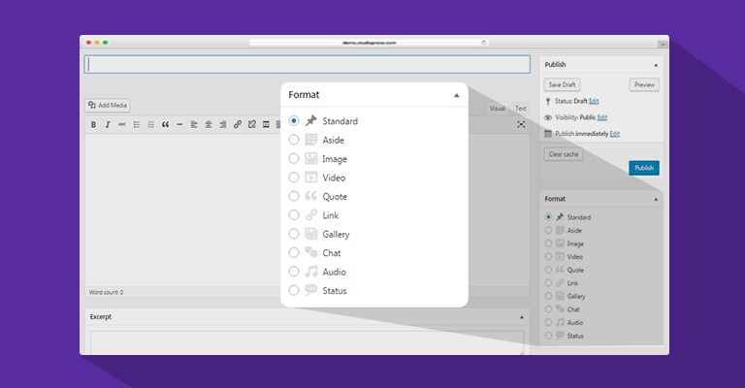Insert a bulleted list

pyautogui.click(x=137, y=124)
